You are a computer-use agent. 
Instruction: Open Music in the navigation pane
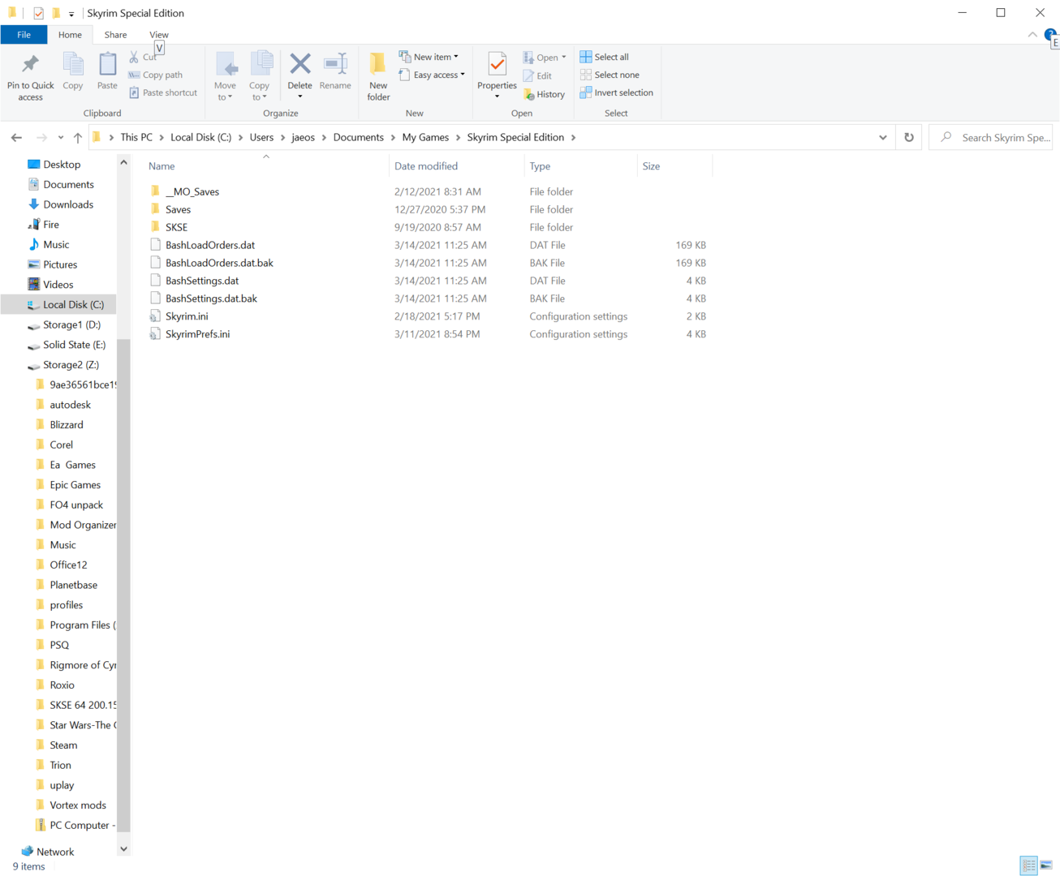pos(56,245)
